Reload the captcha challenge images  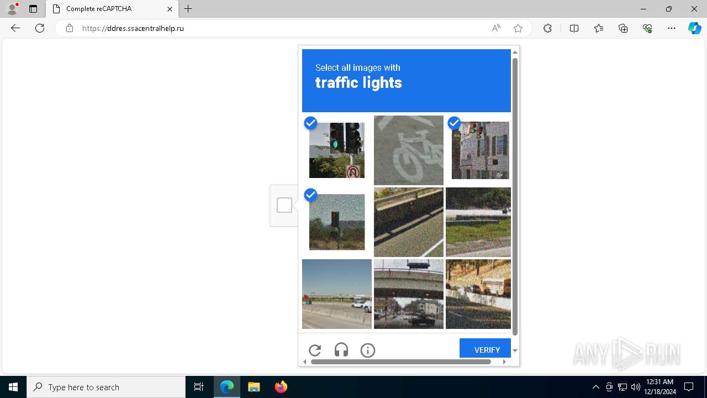pos(315,350)
